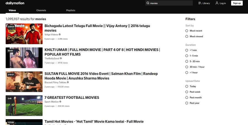Open 7 GREATEST FOOTBALL MOVIES title
Viewport: 248px width, 125px height.
[72, 98]
